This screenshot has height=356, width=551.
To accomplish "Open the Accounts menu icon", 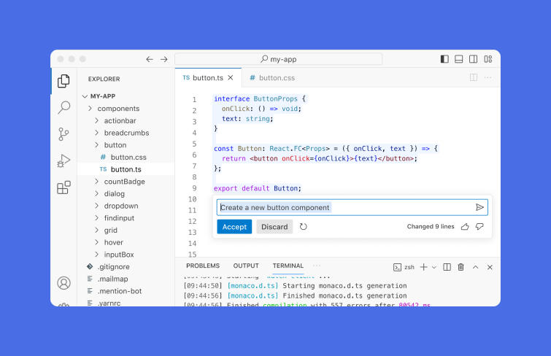I will 64,283.
